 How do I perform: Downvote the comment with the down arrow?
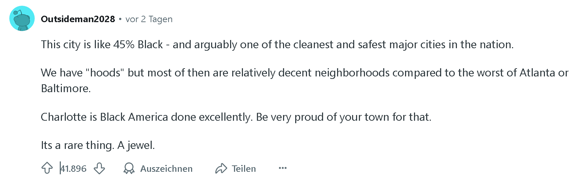point(99,168)
